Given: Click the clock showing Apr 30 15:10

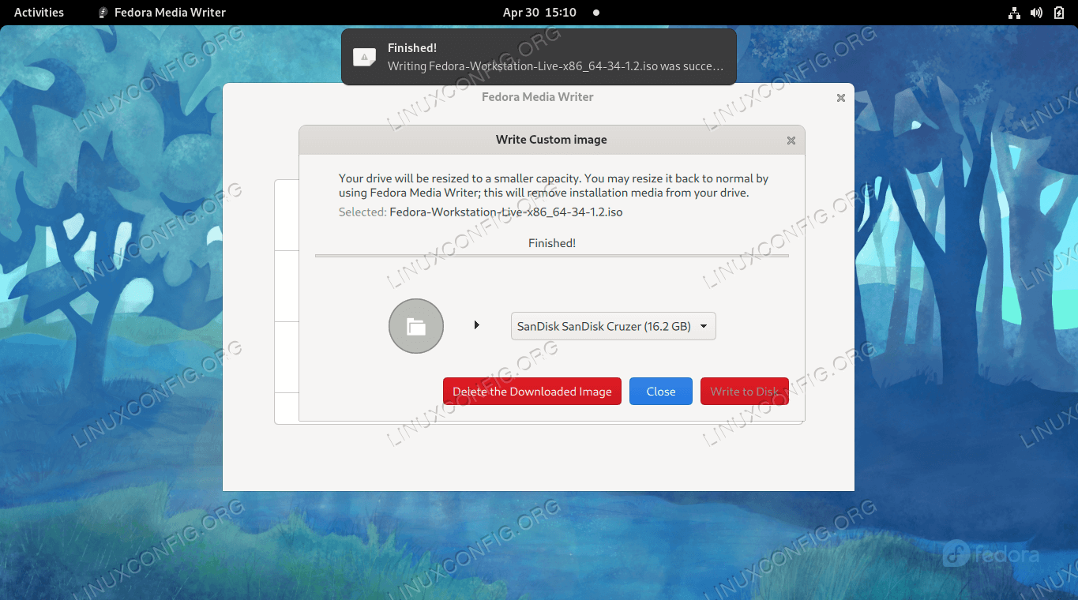Looking at the screenshot, I should [x=539, y=13].
